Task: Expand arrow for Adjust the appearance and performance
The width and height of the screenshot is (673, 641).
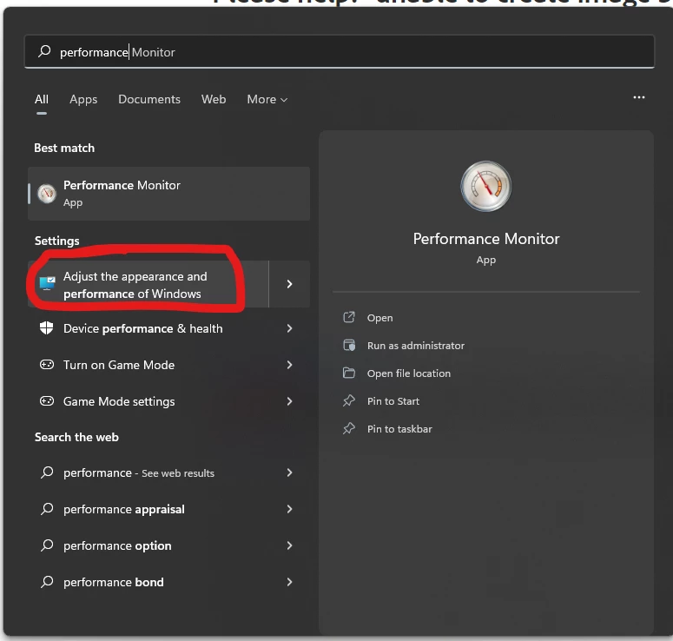Action: click(x=289, y=284)
